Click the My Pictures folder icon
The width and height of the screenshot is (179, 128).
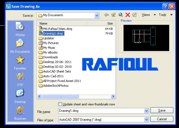(x=41, y=43)
